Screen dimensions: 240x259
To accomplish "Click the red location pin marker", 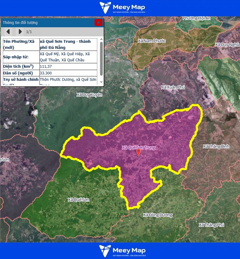I will click(138, 152).
